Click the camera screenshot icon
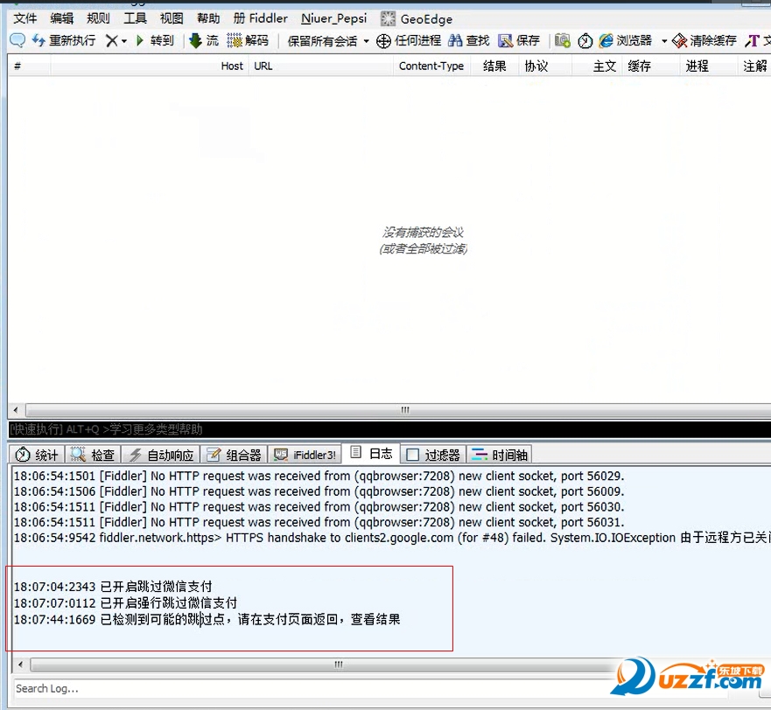771x710 pixels. coord(563,40)
